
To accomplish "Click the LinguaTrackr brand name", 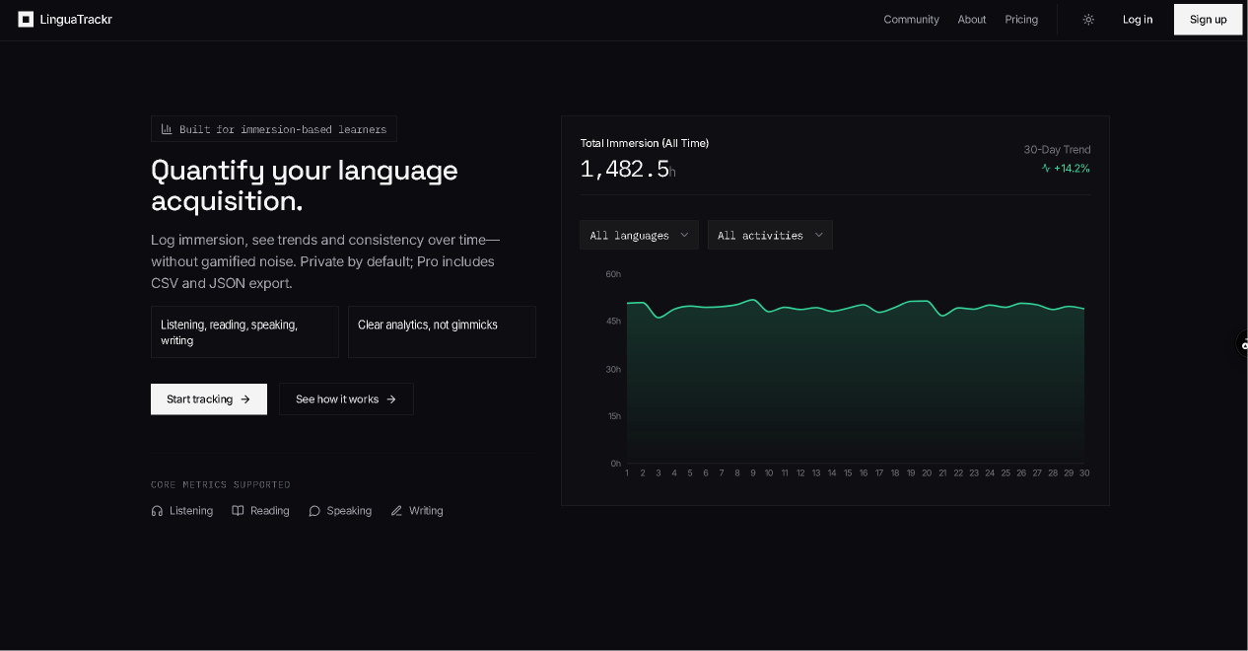I will coord(76,20).
